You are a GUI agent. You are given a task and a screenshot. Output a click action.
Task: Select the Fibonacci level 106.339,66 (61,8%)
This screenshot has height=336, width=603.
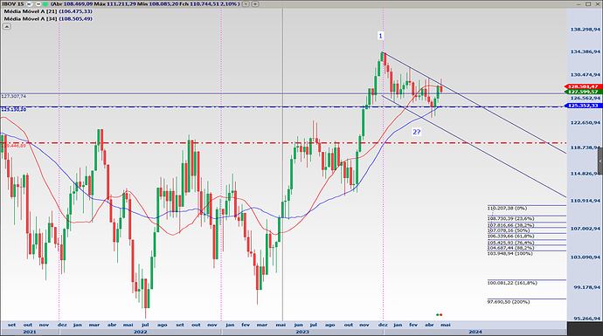[x=510, y=237]
